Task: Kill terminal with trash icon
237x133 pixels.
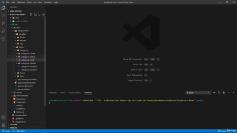Action: [x=224, y=93]
